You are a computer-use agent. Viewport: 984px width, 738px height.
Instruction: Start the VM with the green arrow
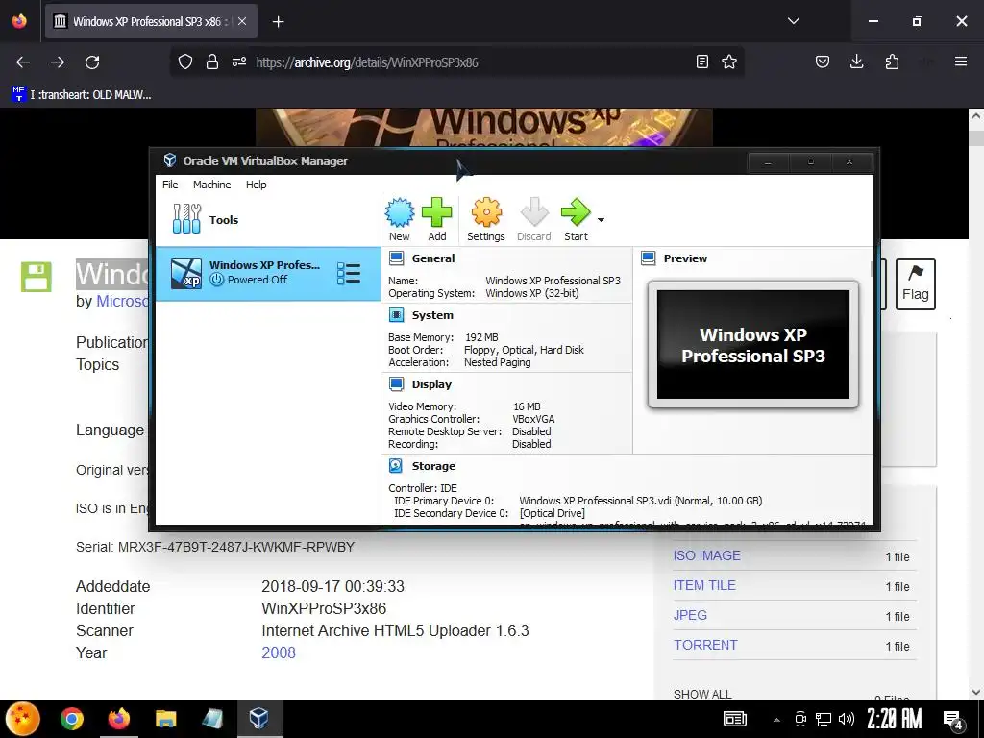click(576, 219)
